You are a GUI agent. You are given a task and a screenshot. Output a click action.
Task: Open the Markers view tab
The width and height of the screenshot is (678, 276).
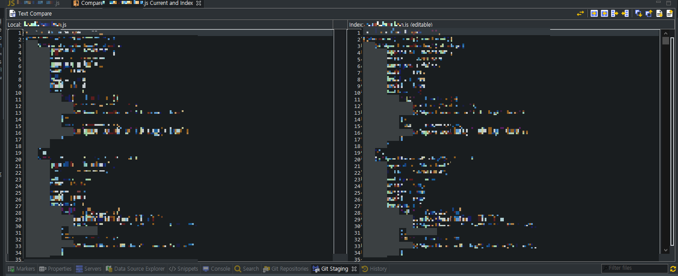point(22,268)
